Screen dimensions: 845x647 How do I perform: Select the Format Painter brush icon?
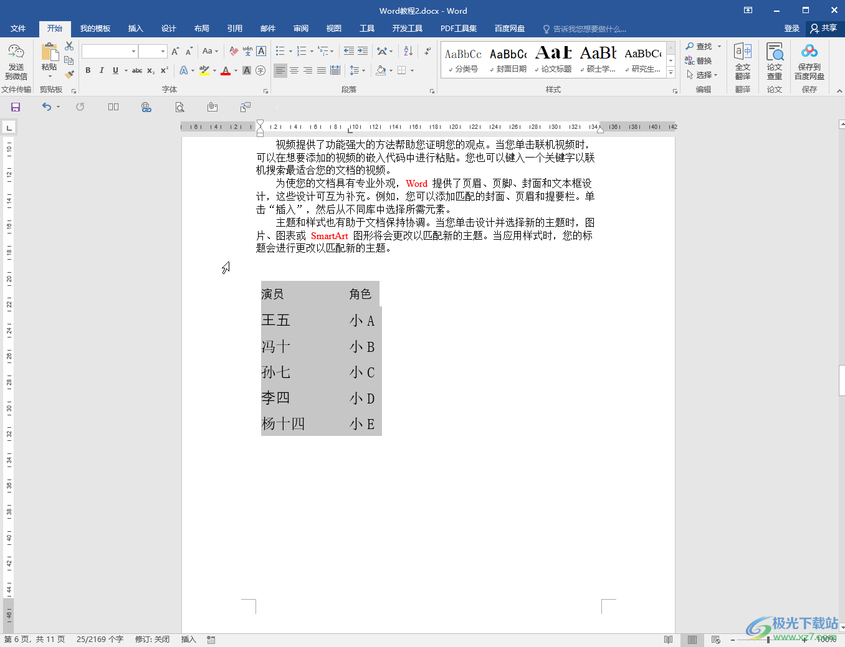click(69, 74)
